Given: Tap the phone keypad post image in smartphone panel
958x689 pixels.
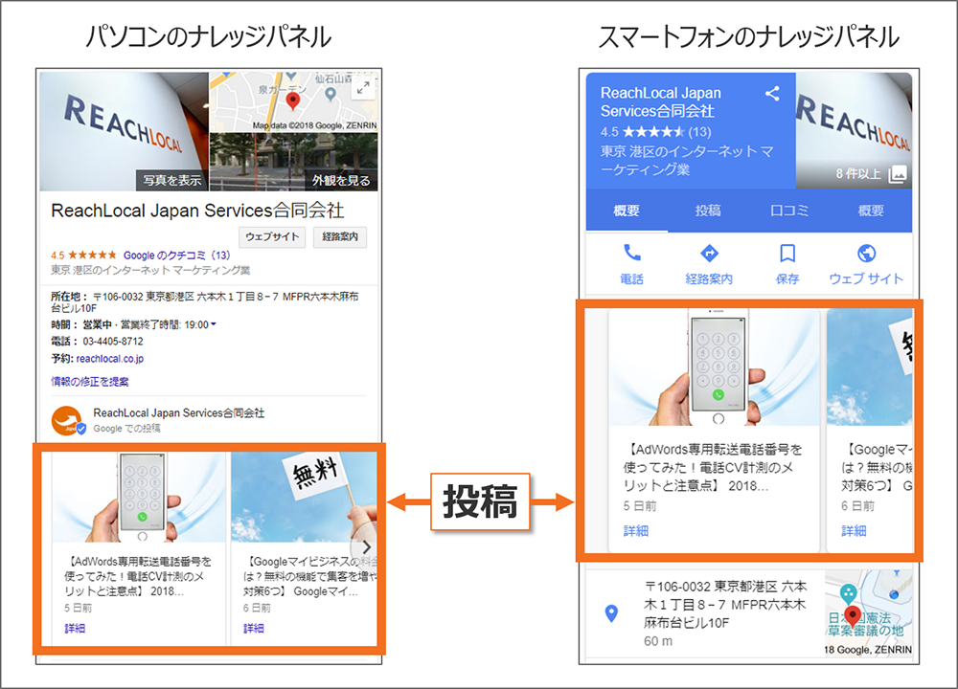Looking at the screenshot, I should tap(714, 367).
